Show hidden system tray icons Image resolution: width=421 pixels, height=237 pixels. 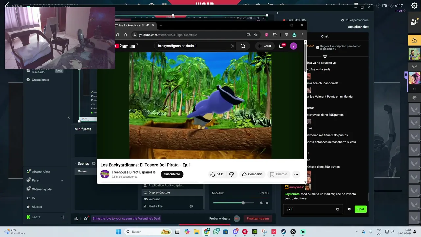tap(357, 232)
